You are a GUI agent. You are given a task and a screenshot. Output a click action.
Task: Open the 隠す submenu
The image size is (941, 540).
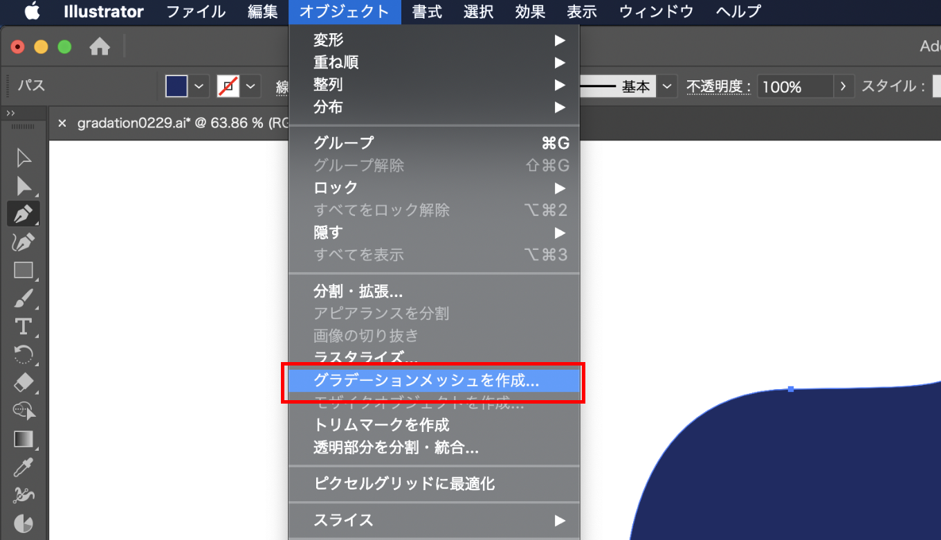click(434, 232)
